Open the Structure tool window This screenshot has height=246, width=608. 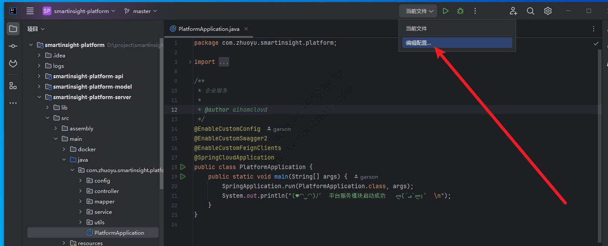13,86
